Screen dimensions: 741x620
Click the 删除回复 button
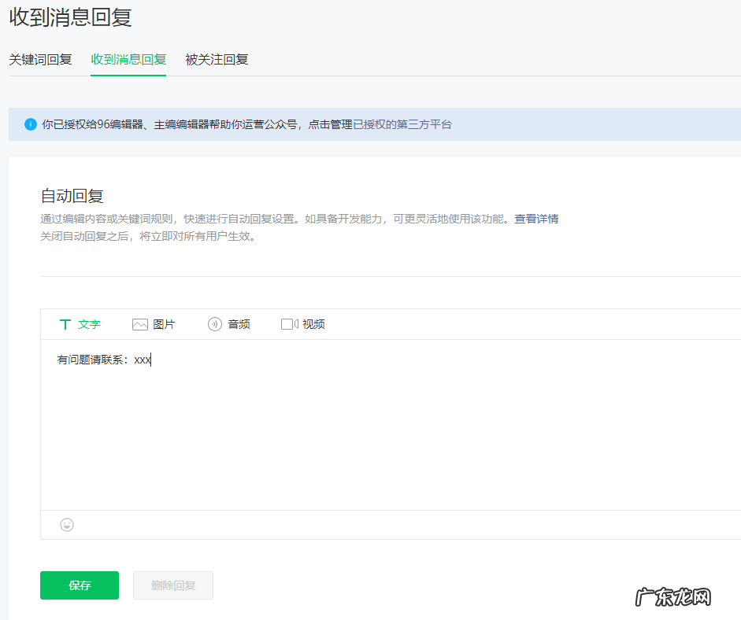pyautogui.click(x=172, y=585)
